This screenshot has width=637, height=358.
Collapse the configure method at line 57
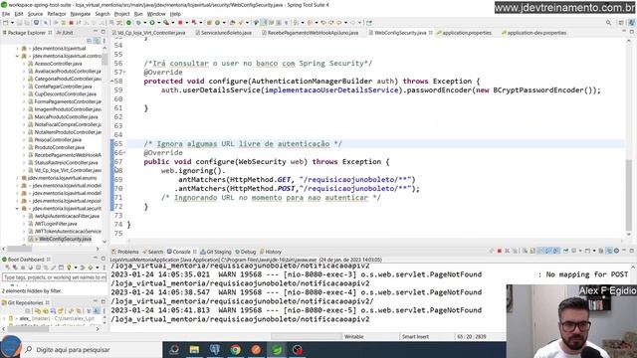coord(124,73)
